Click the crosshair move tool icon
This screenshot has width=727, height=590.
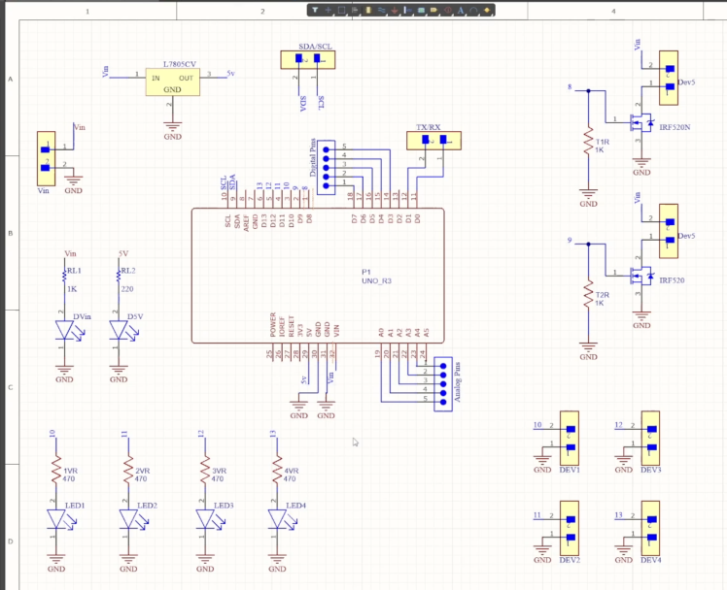329,10
